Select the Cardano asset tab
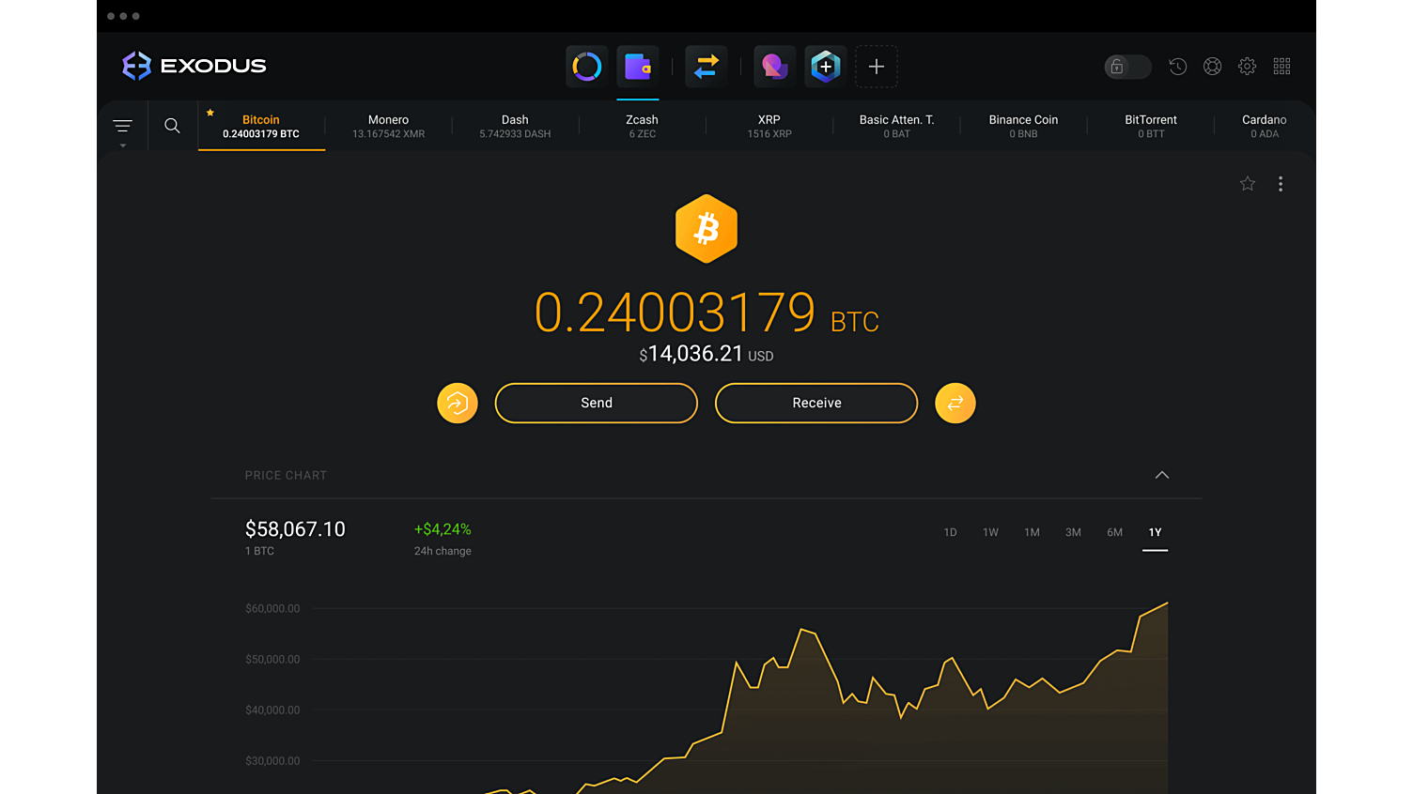The image size is (1413, 794). click(1265, 127)
